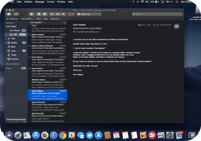Viewport: 201px width, 141px height.
Task: Open Launchpad from the Dock
Action: [x=18, y=135]
